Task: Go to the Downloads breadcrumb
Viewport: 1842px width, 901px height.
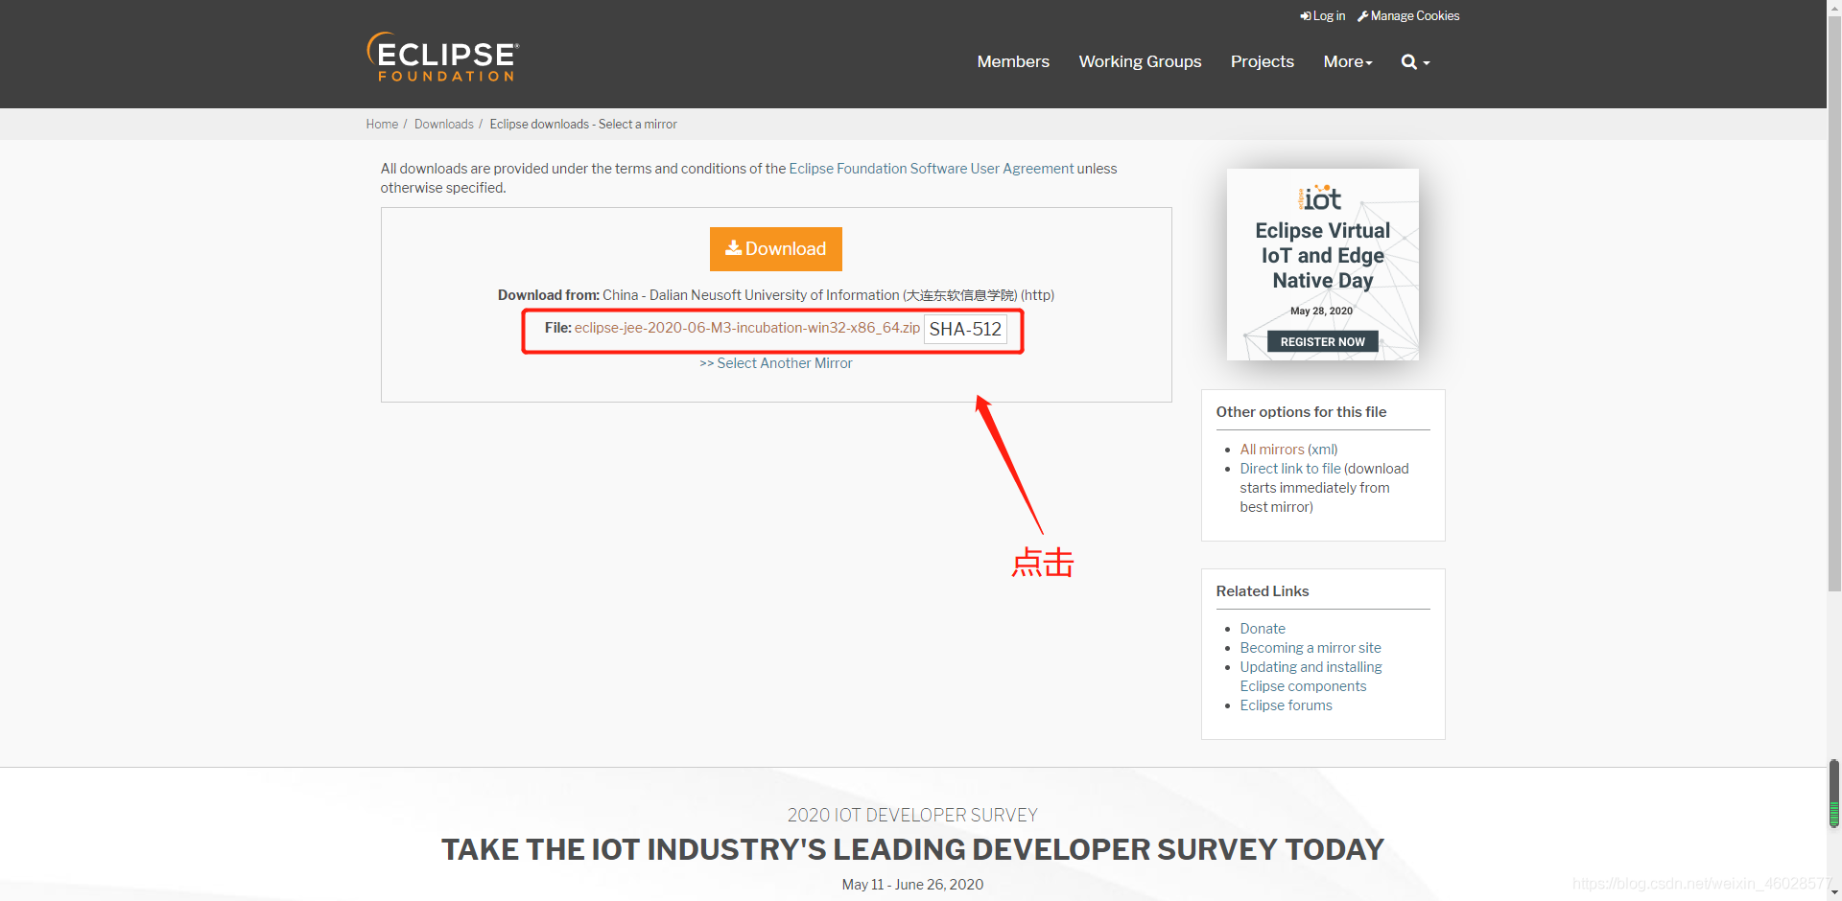Action: pos(444,125)
